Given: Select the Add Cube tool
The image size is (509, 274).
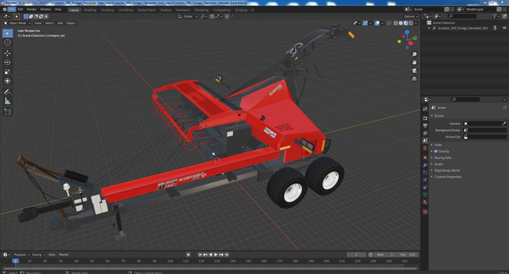Looking at the screenshot, I should coord(7,112).
